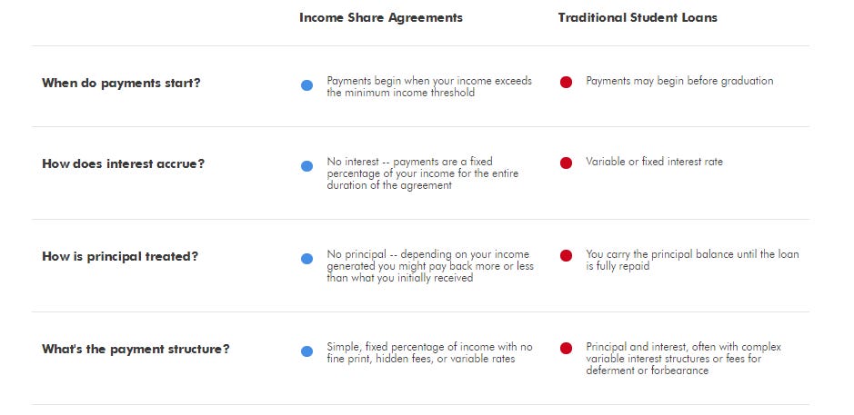
Task: Click the blue dot beside payments start ISA
Action: (x=306, y=85)
